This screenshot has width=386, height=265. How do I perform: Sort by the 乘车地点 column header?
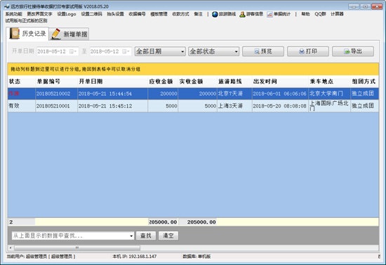[x=329, y=82]
